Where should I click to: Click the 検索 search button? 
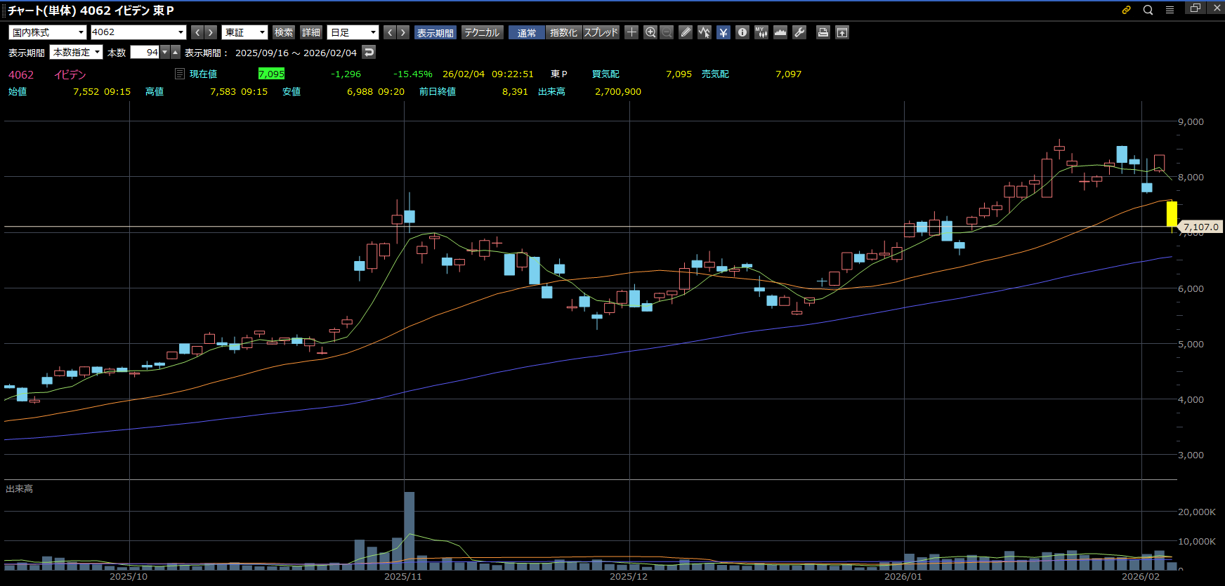(284, 32)
